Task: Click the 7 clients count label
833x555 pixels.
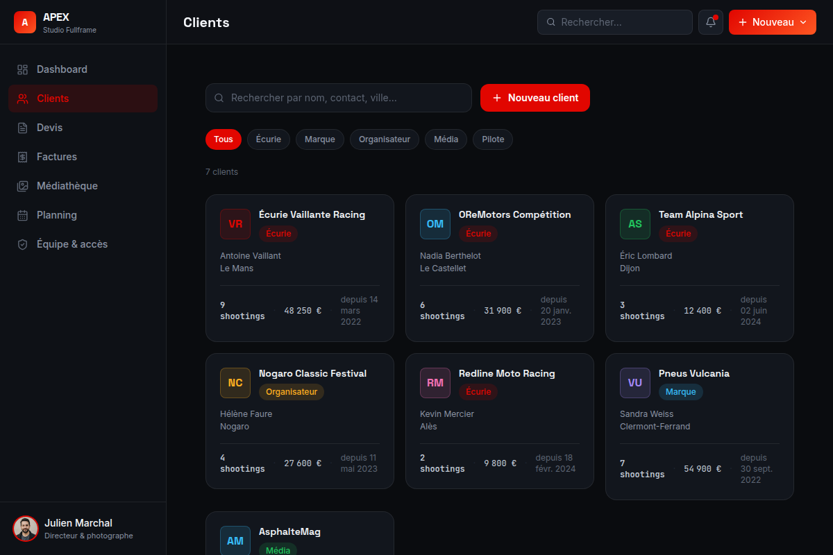Action: 221,172
